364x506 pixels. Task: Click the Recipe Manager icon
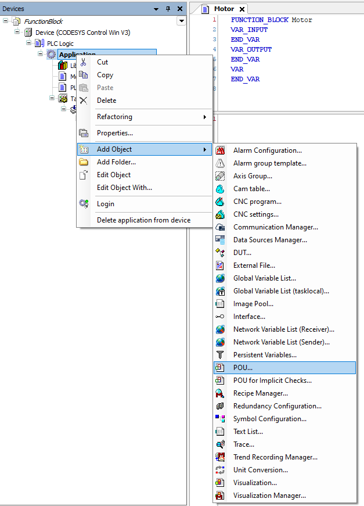[x=220, y=393]
